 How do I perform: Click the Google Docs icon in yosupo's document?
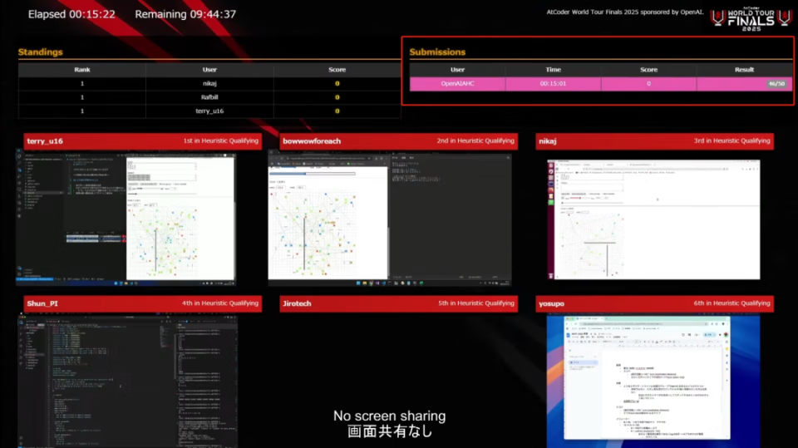tap(569, 336)
